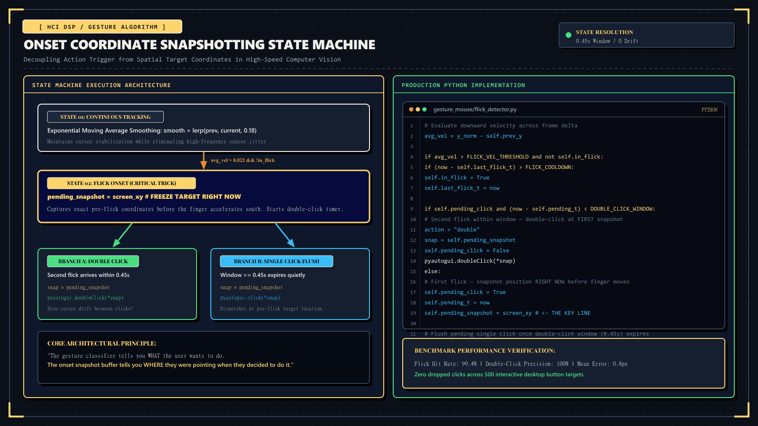Viewport: 758px width, 426px height.
Task: Click pyautogui.click(*snap) in Branch B
Action: 250,298
